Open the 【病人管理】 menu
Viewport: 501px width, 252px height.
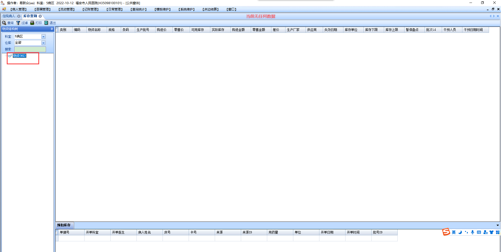click(19, 9)
